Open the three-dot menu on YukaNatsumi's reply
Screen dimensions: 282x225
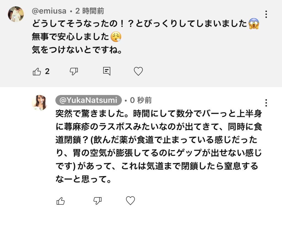point(266,103)
